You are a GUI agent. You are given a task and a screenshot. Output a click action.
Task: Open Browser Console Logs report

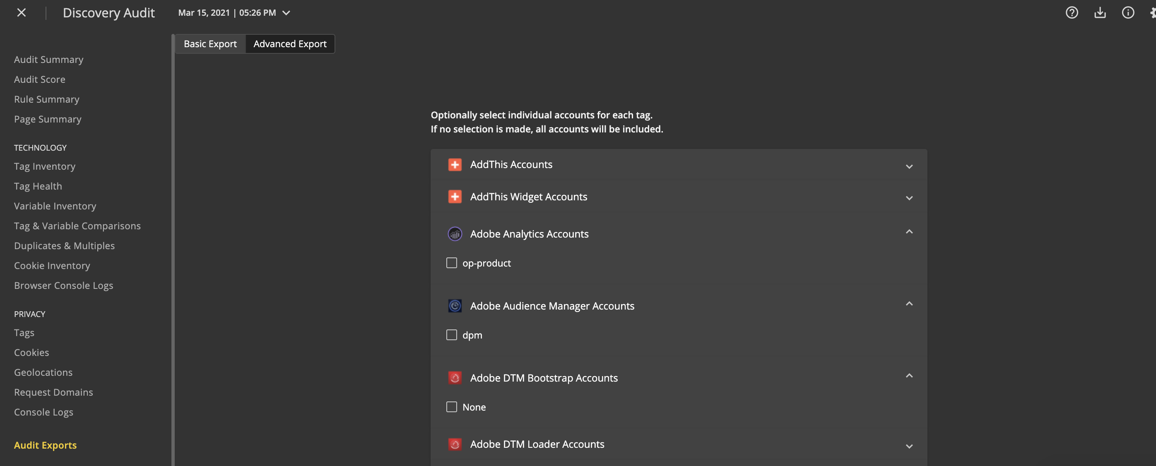pyautogui.click(x=63, y=286)
